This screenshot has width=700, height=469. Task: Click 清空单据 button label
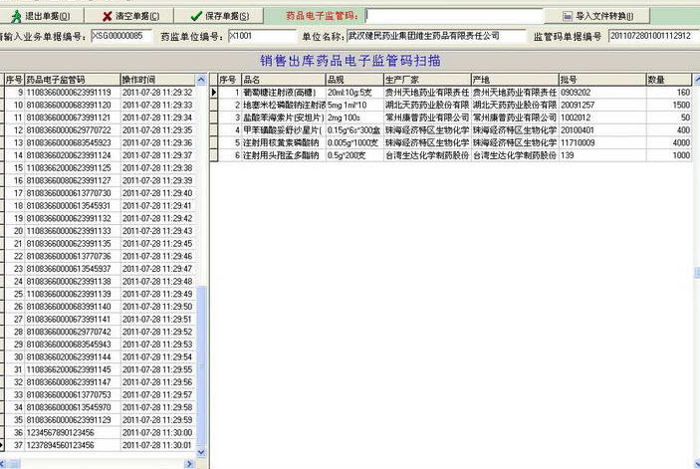click(x=137, y=17)
